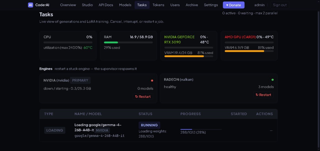Click the '0 models' count
Screen dimensions: 320x151
(145, 89)
